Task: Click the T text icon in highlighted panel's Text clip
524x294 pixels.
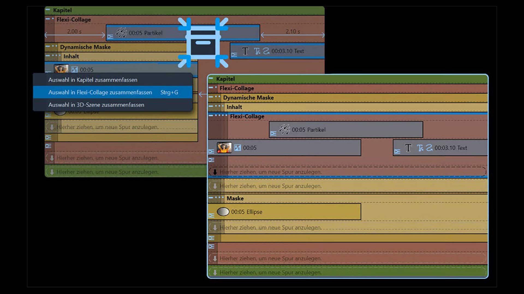Action: click(x=408, y=148)
